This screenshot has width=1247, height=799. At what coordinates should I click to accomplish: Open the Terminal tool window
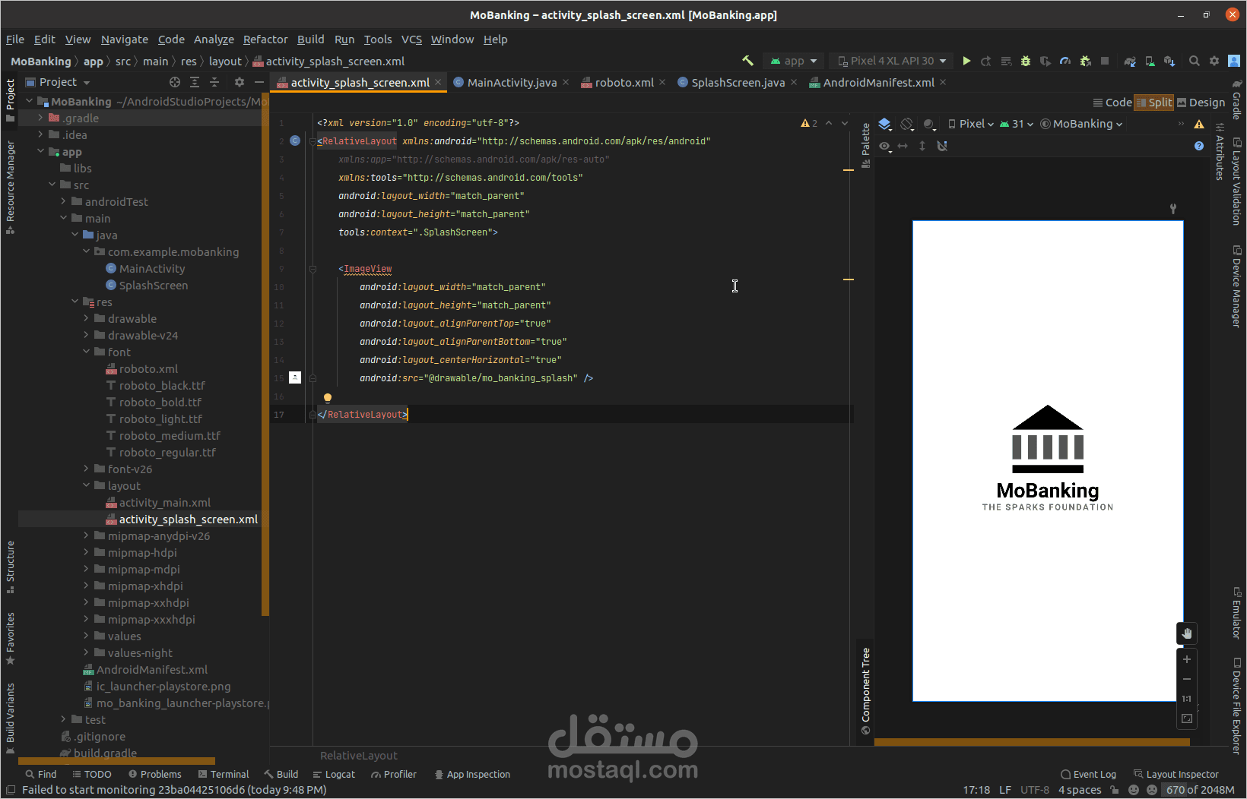(x=224, y=775)
